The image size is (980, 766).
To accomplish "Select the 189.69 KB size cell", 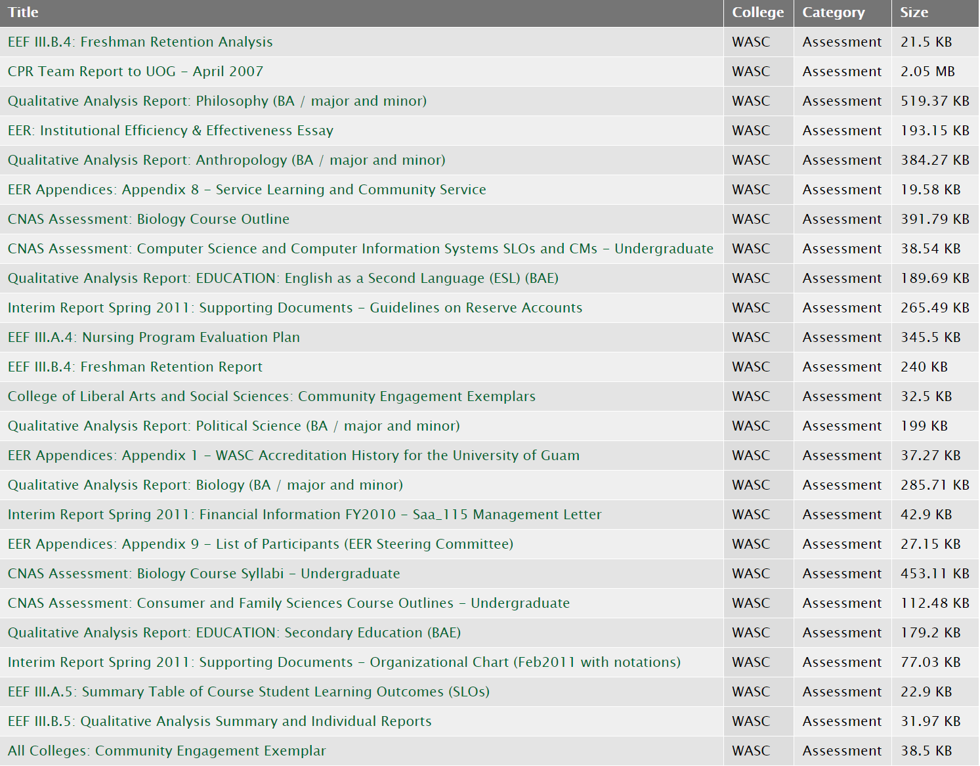I will click(935, 278).
